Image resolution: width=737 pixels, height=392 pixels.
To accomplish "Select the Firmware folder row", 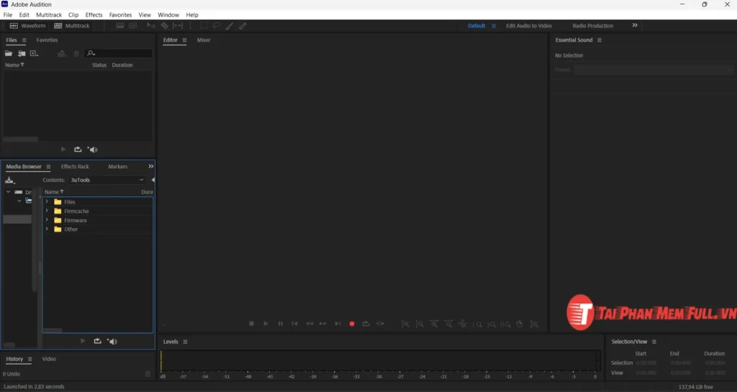I will coord(98,220).
